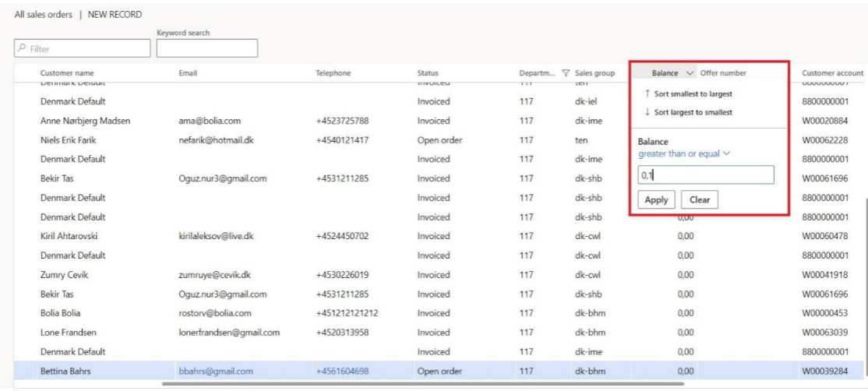This screenshot has width=868, height=391.
Task: Focus the Filter quick search box
Action: [87, 49]
